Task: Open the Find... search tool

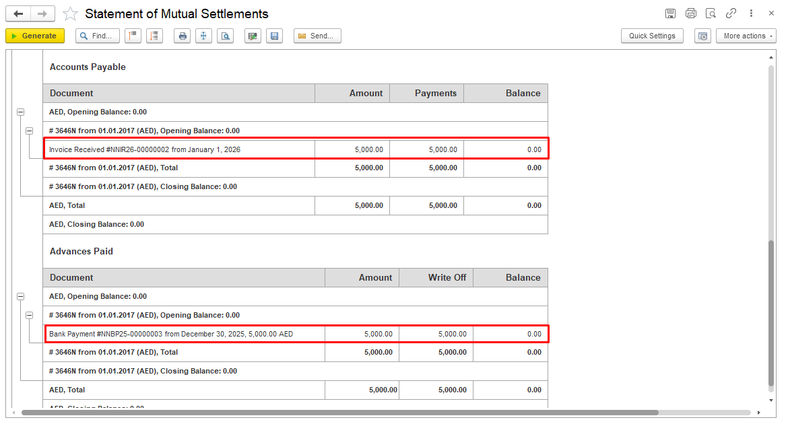Action: coord(98,36)
